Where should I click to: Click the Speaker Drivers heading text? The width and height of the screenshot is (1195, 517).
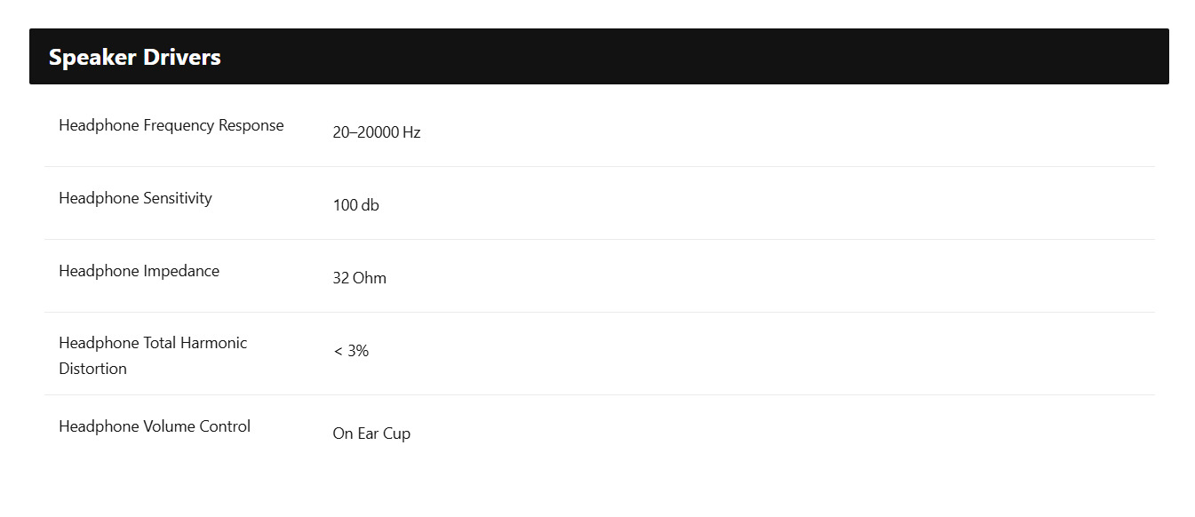pyautogui.click(x=135, y=57)
